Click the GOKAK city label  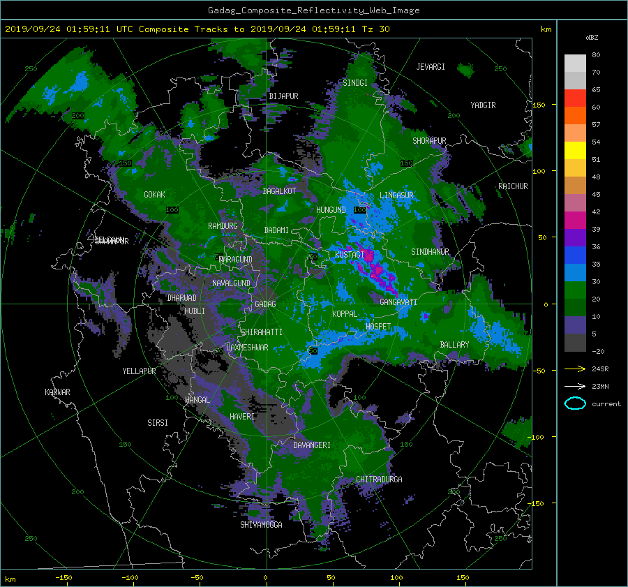[x=154, y=195]
